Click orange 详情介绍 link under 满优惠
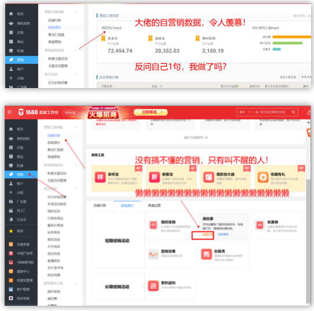 [x=207, y=235]
